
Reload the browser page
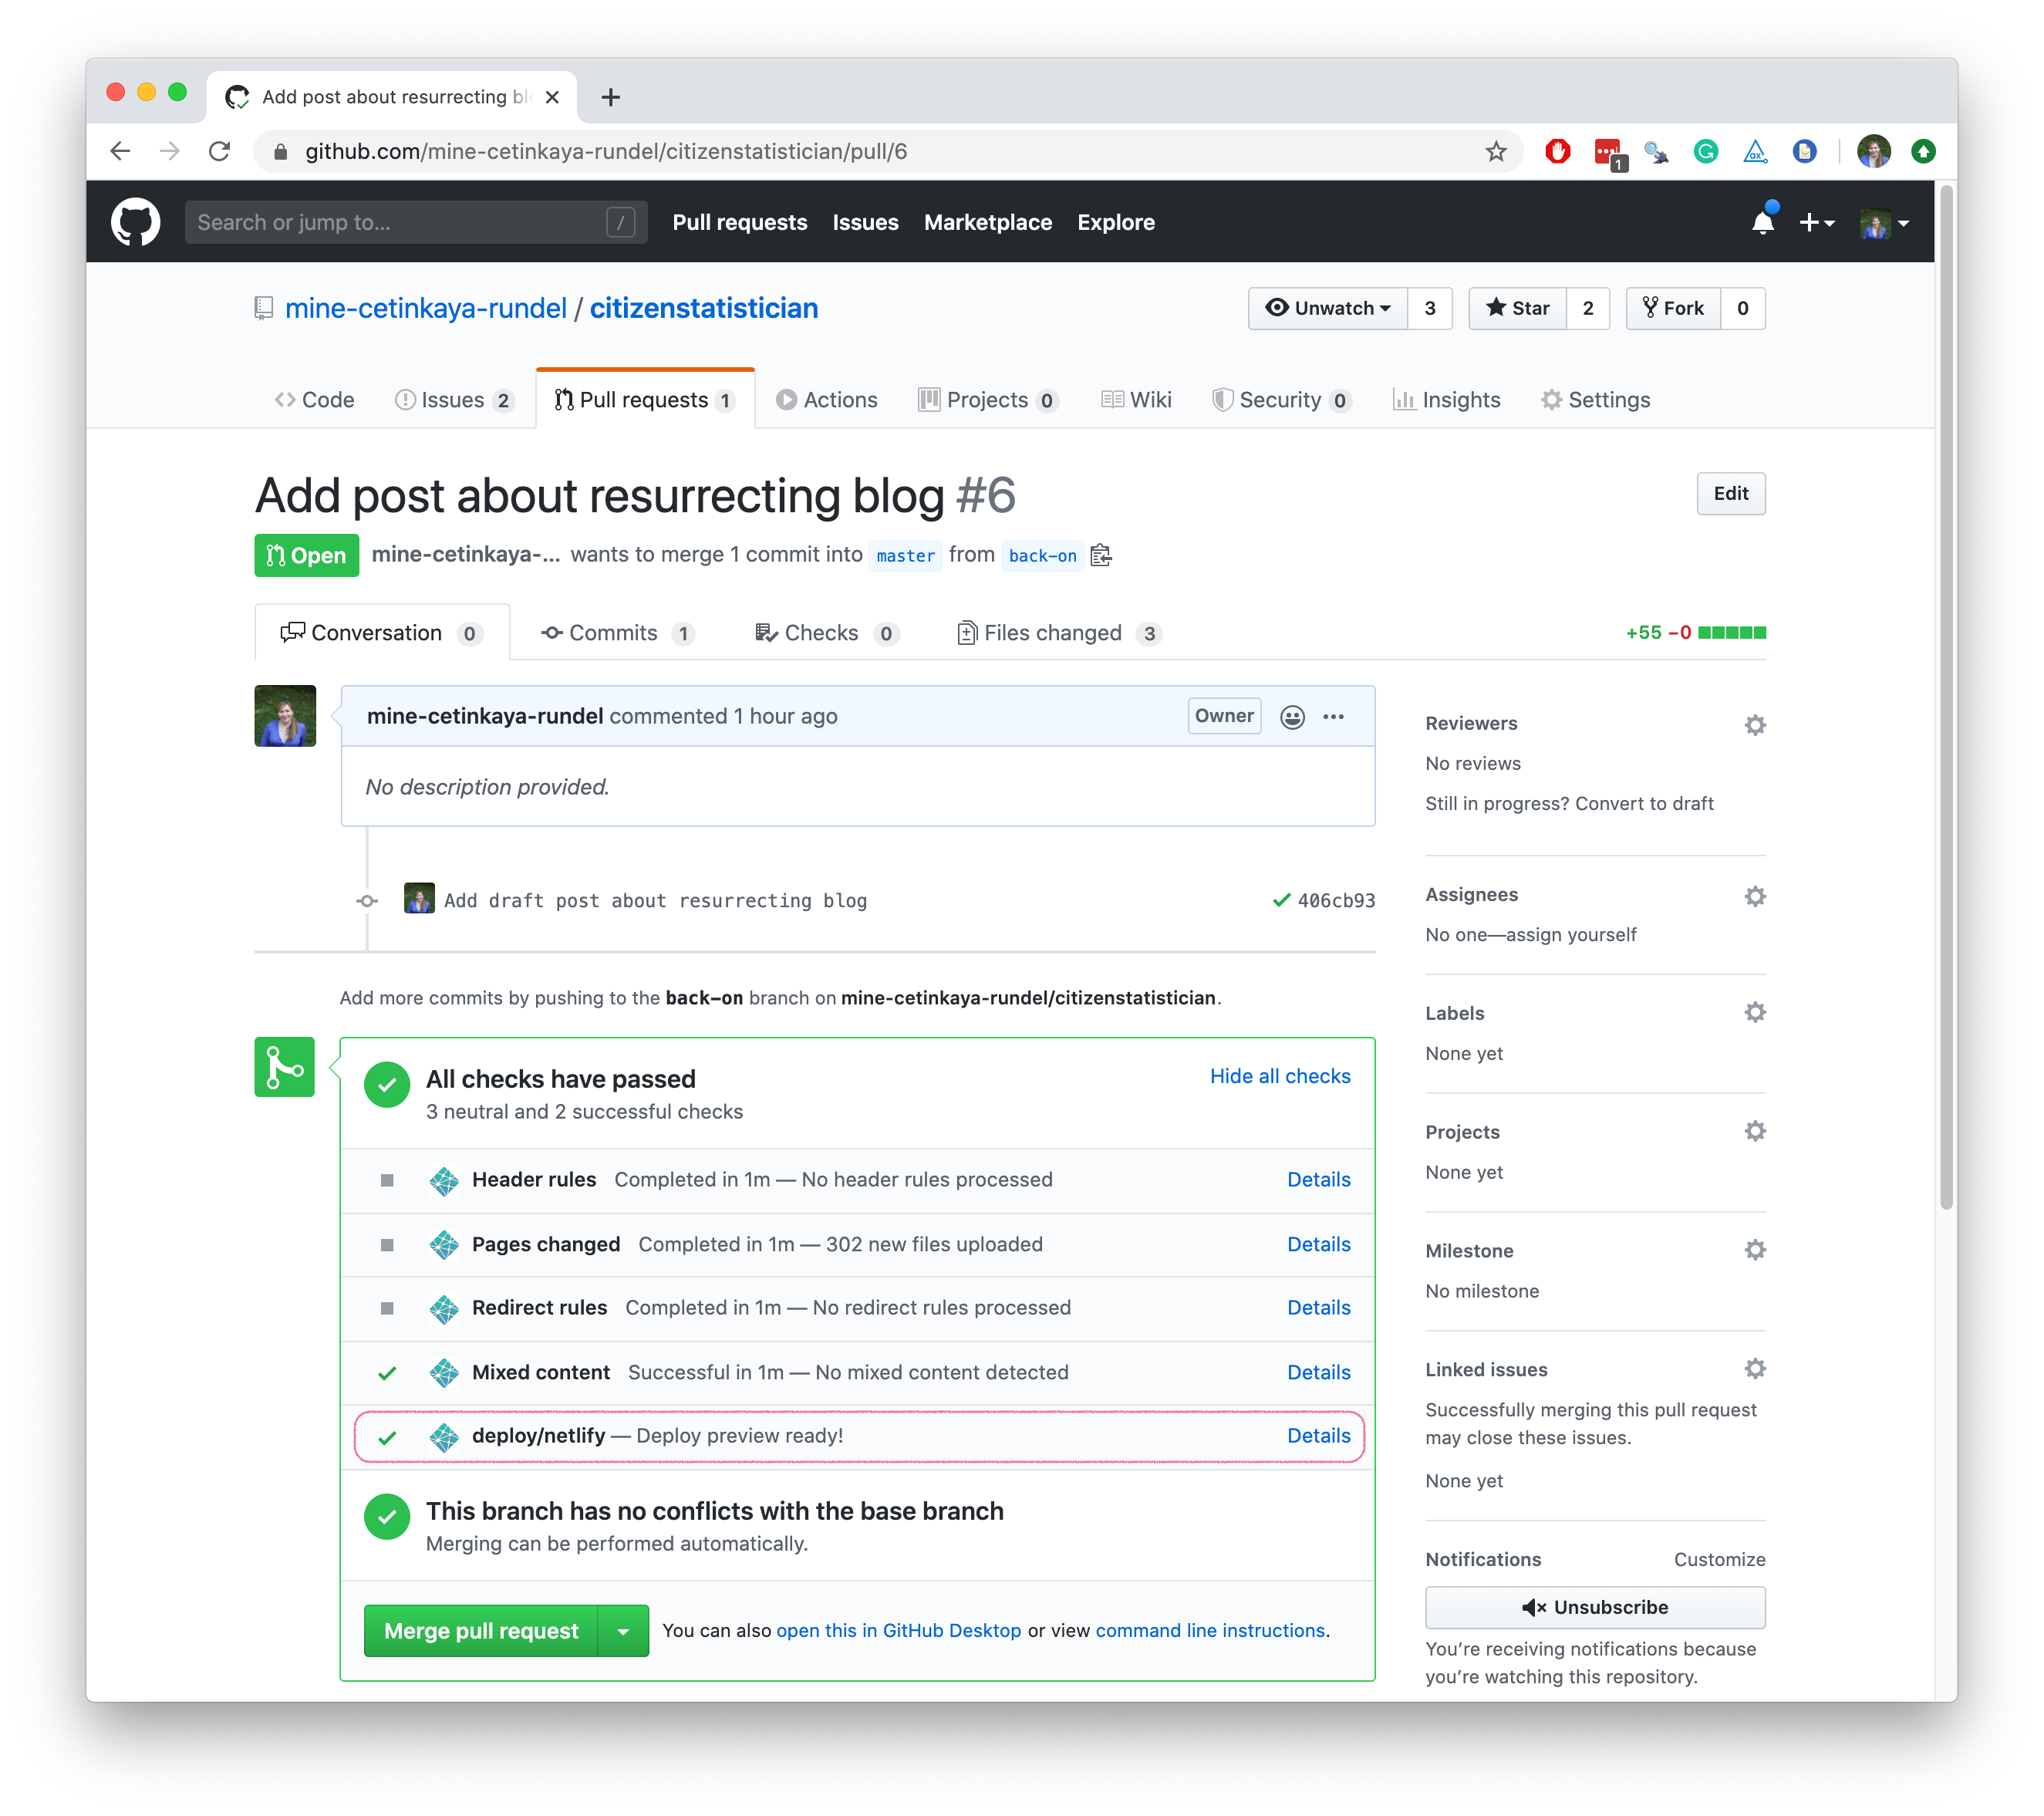(219, 151)
